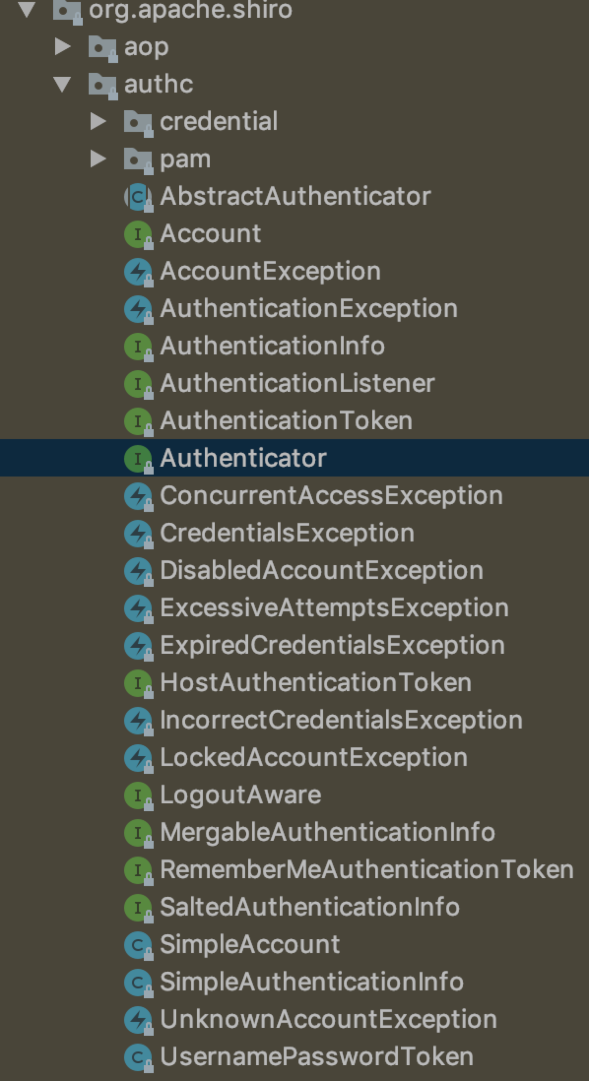
Task: Open SimpleAuthenticationInfo class
Action: [312, 982]
